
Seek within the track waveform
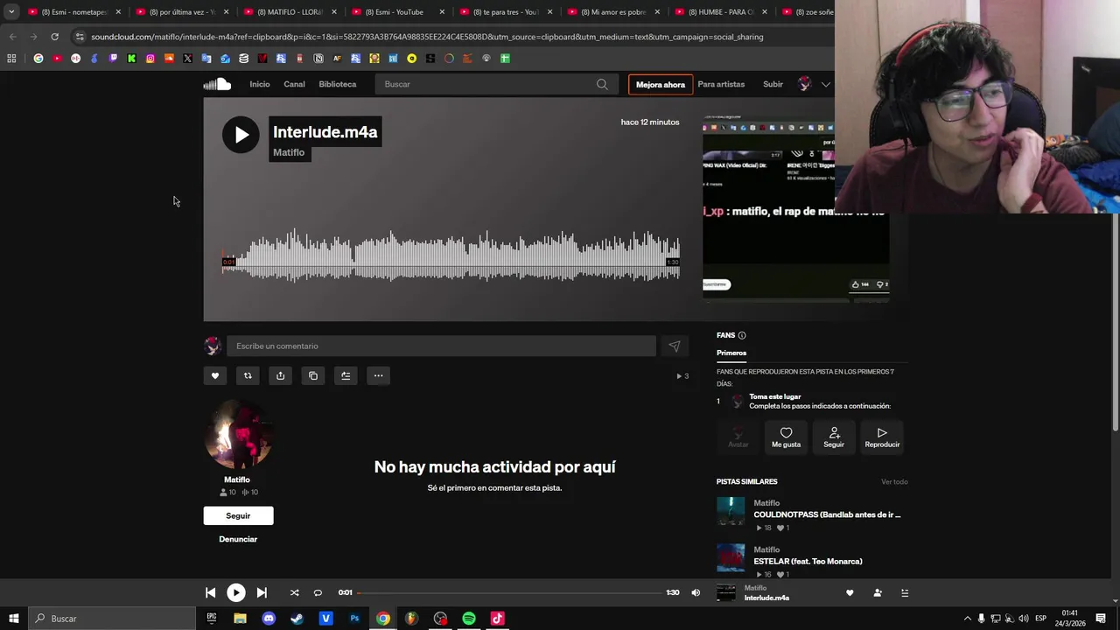click(x=451, y=255)
